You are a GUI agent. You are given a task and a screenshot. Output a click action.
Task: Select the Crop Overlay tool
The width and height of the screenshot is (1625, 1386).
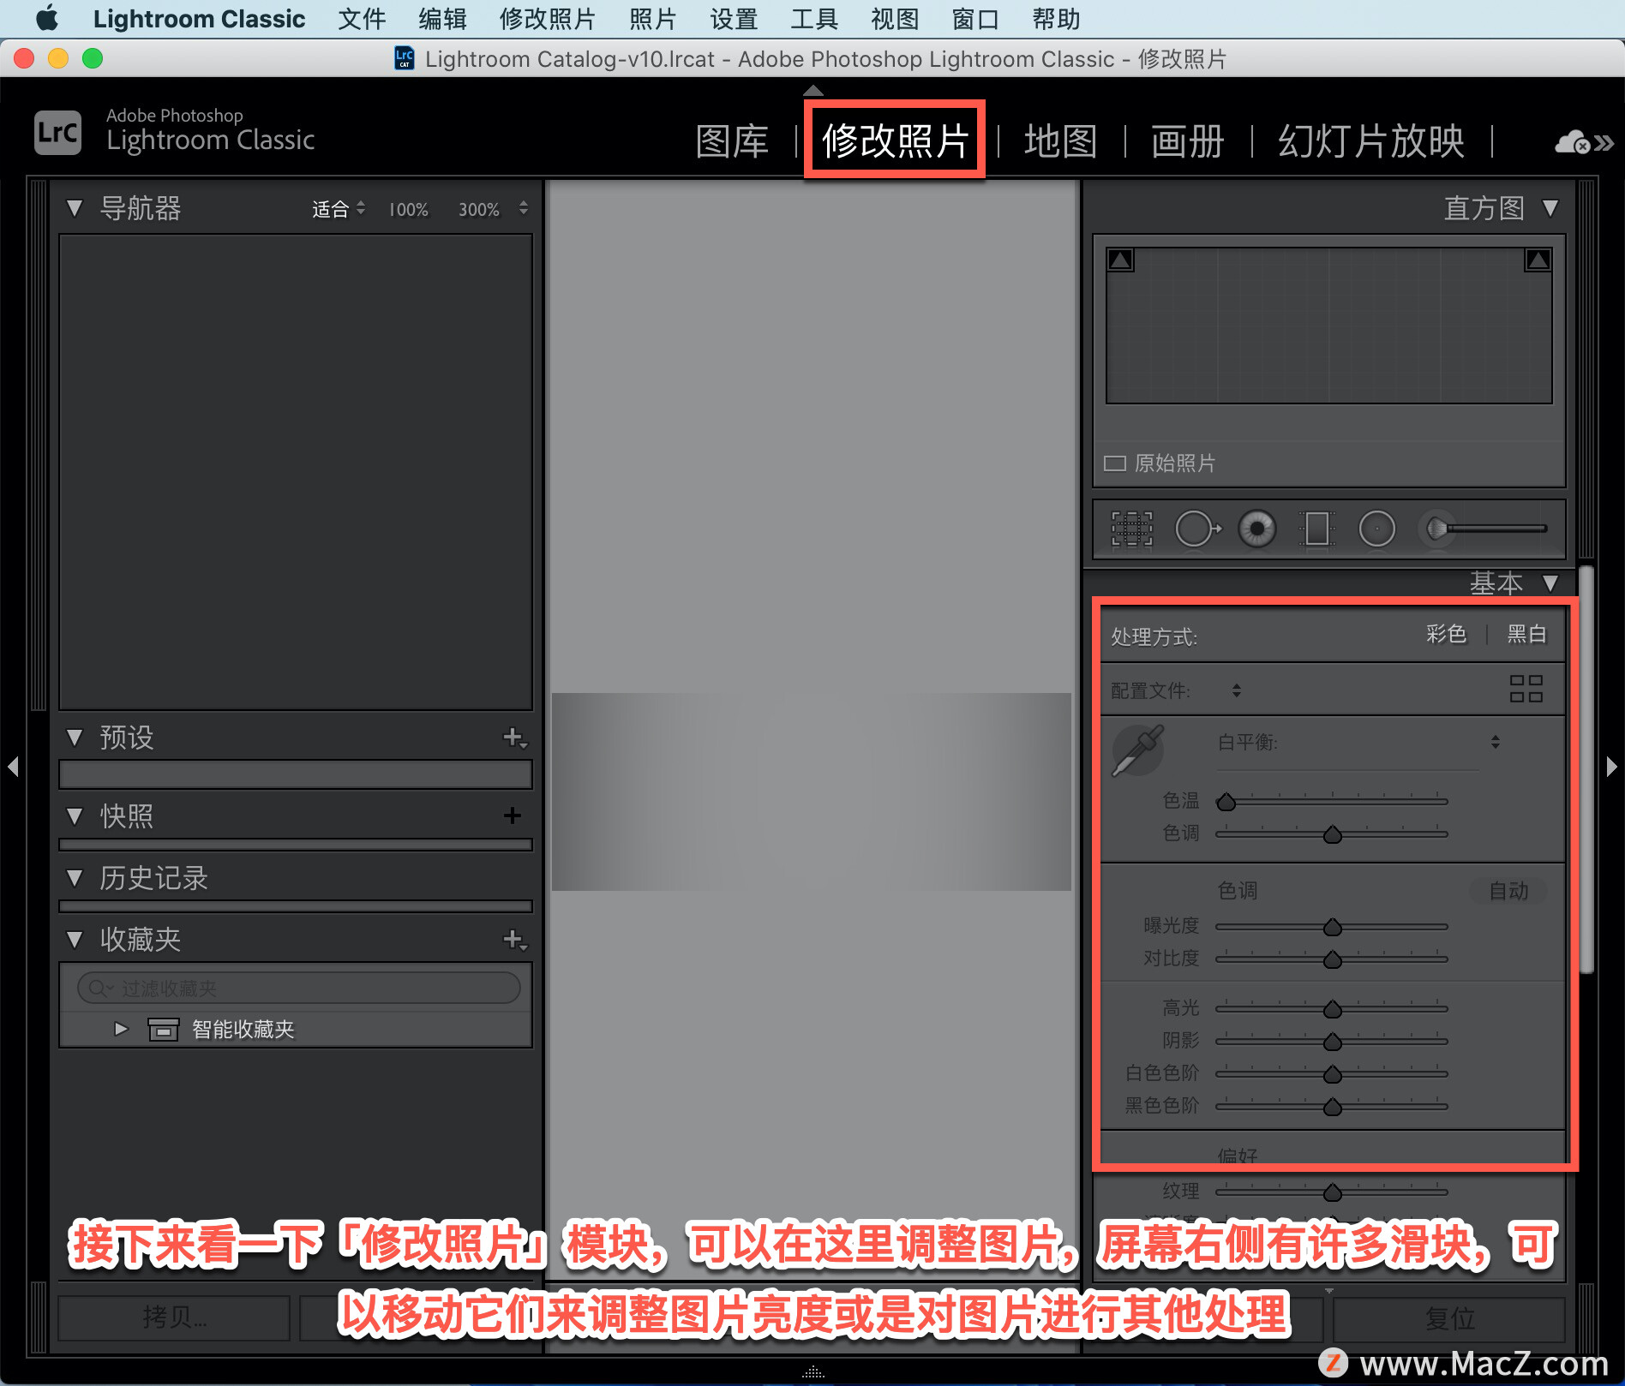pos(1131,529)
